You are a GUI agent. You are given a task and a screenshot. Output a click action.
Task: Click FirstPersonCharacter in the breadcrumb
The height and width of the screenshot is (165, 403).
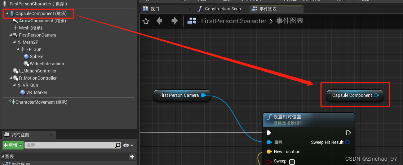[x=234, y=21]
